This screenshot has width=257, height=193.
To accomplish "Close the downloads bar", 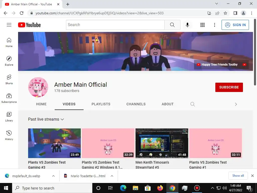I will (x=252, y=176).
